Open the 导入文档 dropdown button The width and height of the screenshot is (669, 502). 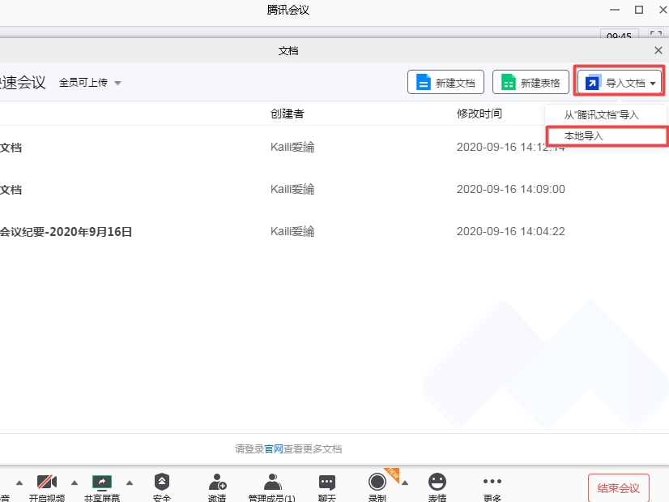tap(619, 82)
